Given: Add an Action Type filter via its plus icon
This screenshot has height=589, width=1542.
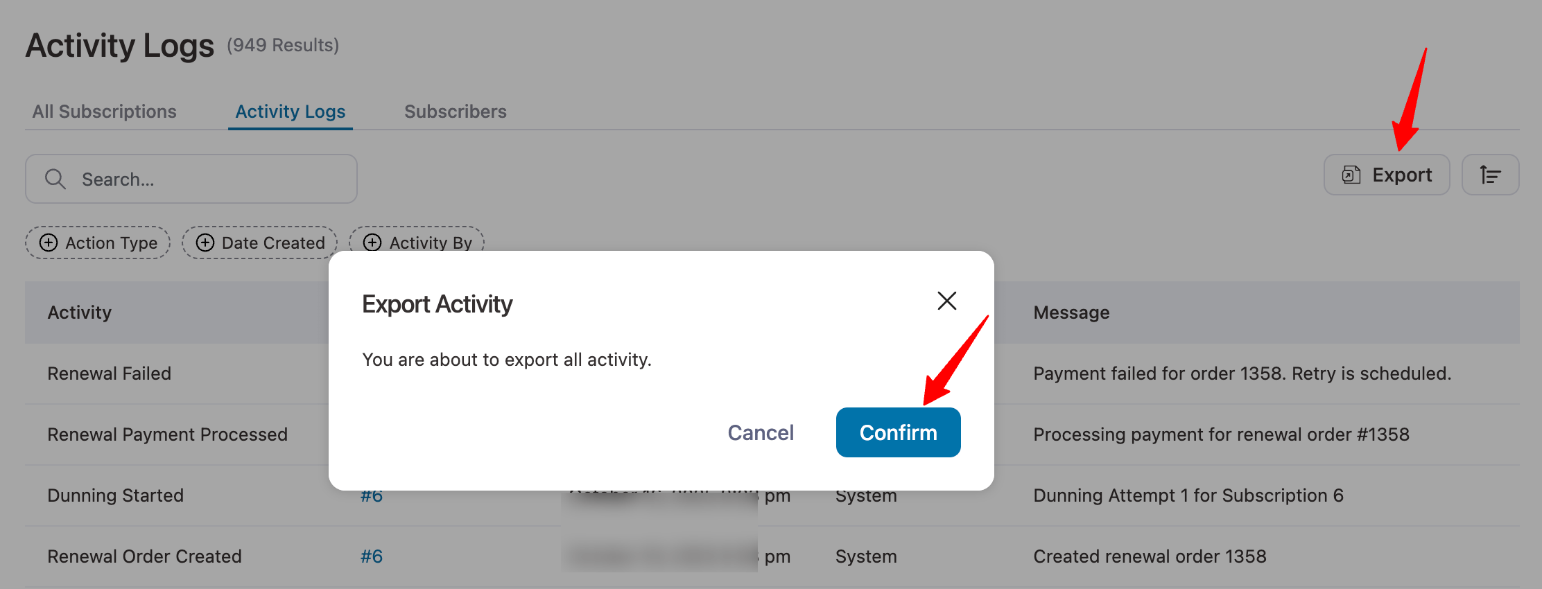Looking at the screenshot, I should (48, 243).
